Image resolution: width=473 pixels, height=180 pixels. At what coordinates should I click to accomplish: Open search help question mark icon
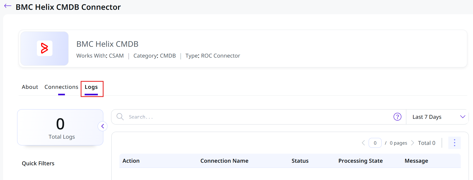coord(397,117)
